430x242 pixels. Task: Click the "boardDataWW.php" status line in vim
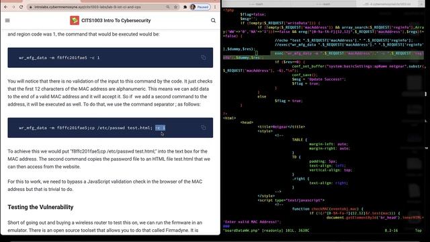coord(266,231)
